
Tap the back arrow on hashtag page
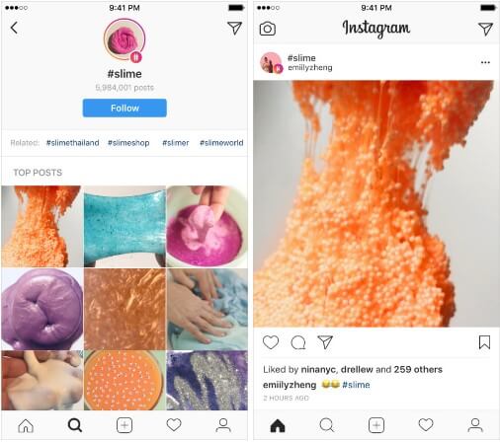[14, 29]
